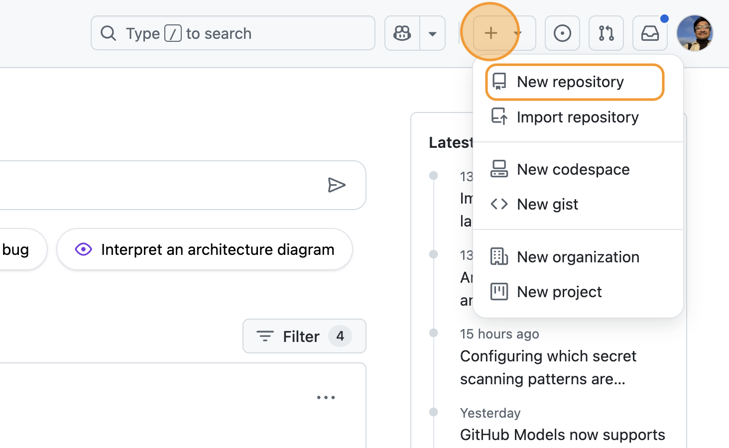Open the Issues icon in the top bar

(x=562, y=33)
